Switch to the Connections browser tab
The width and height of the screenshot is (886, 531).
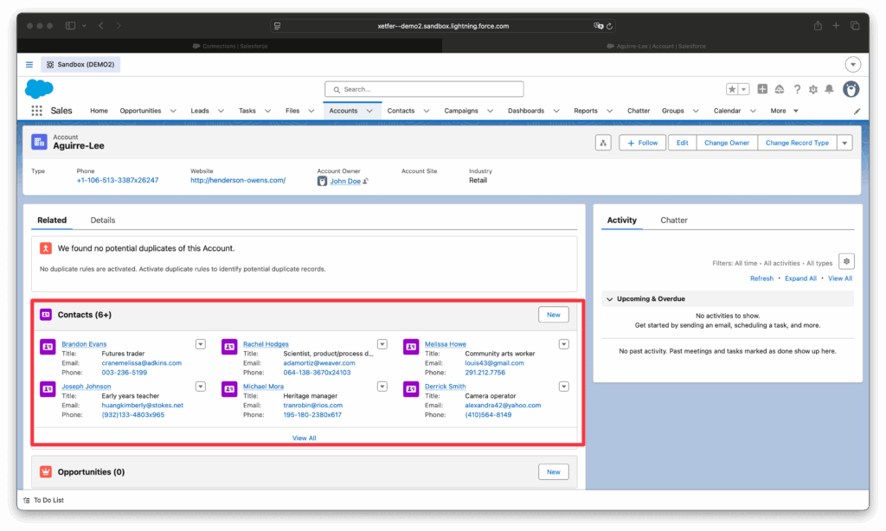[x=230, y=47]
